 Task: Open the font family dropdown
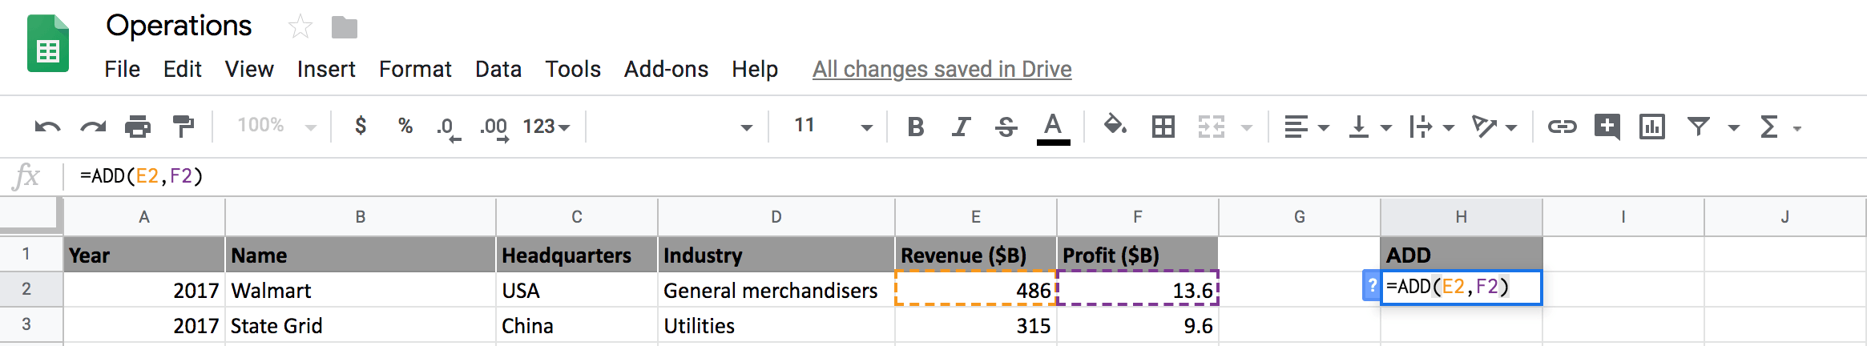pyautogui.click(x=678, y=127)
